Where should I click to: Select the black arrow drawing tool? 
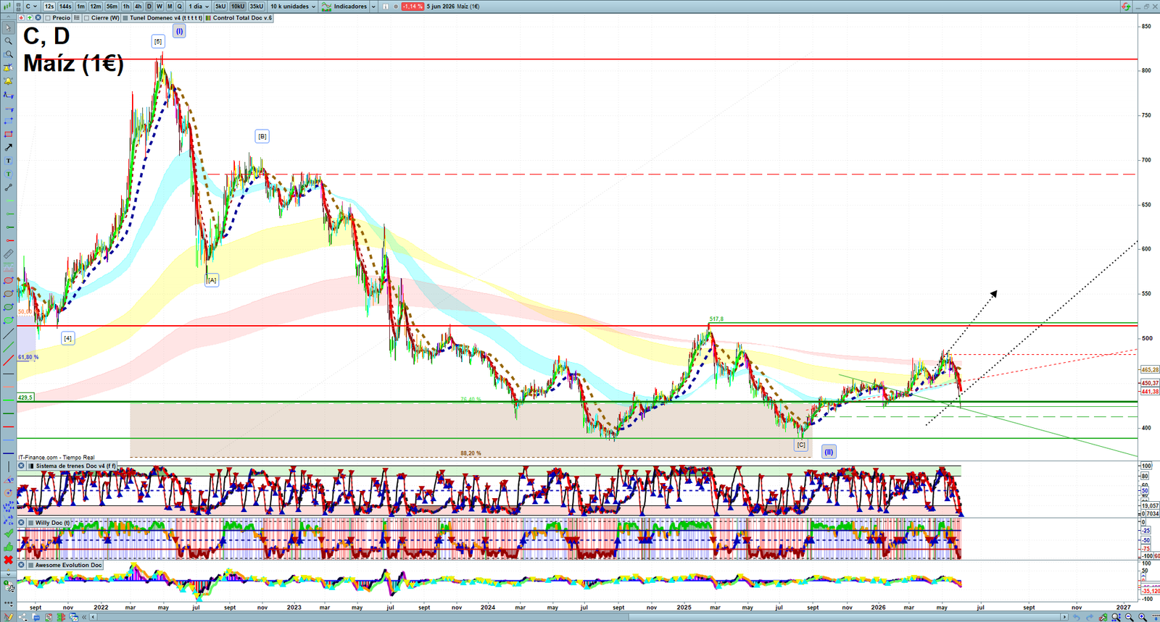tap(8, 148)
